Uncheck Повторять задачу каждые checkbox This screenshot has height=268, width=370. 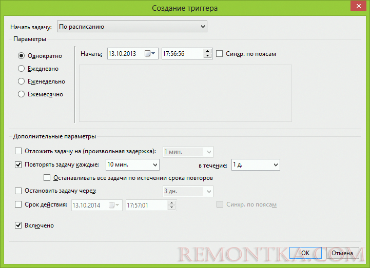click(18, 164)
